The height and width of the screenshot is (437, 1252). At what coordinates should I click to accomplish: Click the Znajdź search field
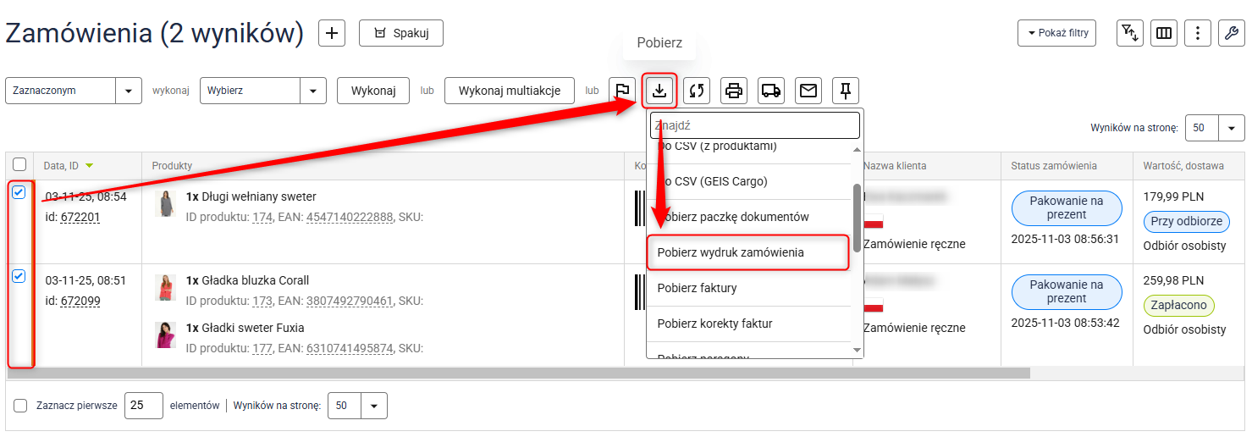[754, 125]
